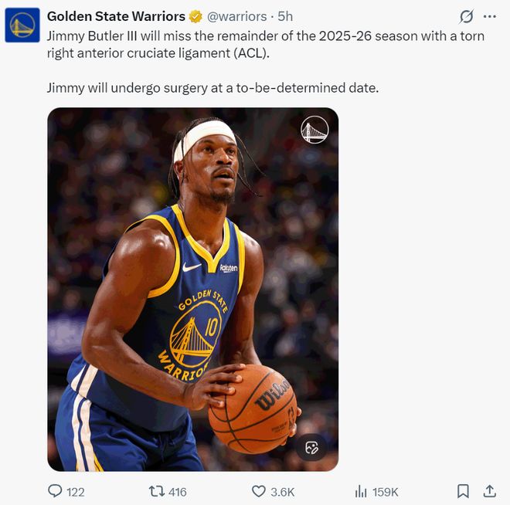This screenshot has width=510, height=505.
Task: Click the Warriors logo watermark in photo
Action: click(x=314, y=130)
